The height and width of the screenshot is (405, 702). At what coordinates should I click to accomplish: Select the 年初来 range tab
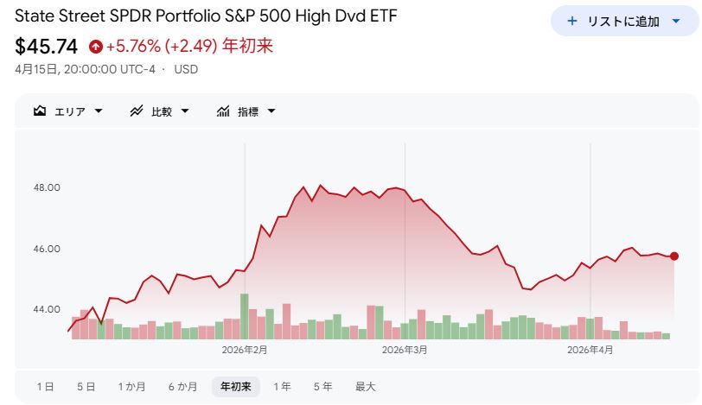235,387
